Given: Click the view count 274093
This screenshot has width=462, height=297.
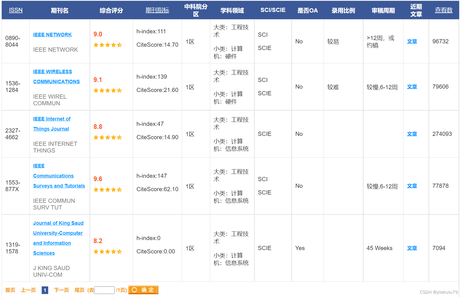Looking at the screenshot, I should [442, 134].
